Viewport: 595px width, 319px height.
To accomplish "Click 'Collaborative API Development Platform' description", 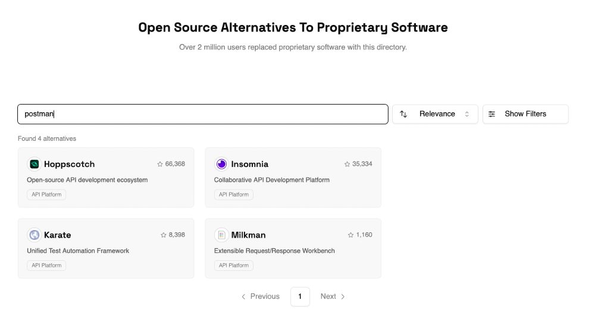I will [272, 180].
